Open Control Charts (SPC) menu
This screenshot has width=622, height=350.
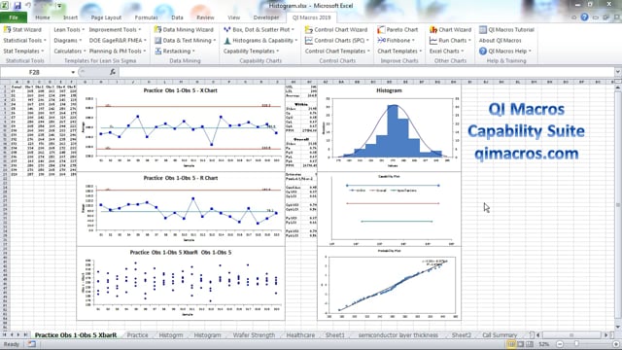337,41
